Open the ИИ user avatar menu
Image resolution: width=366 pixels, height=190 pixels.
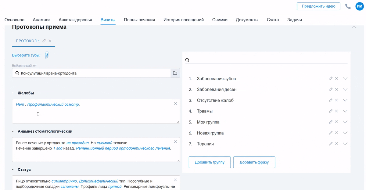click(360, 6)
